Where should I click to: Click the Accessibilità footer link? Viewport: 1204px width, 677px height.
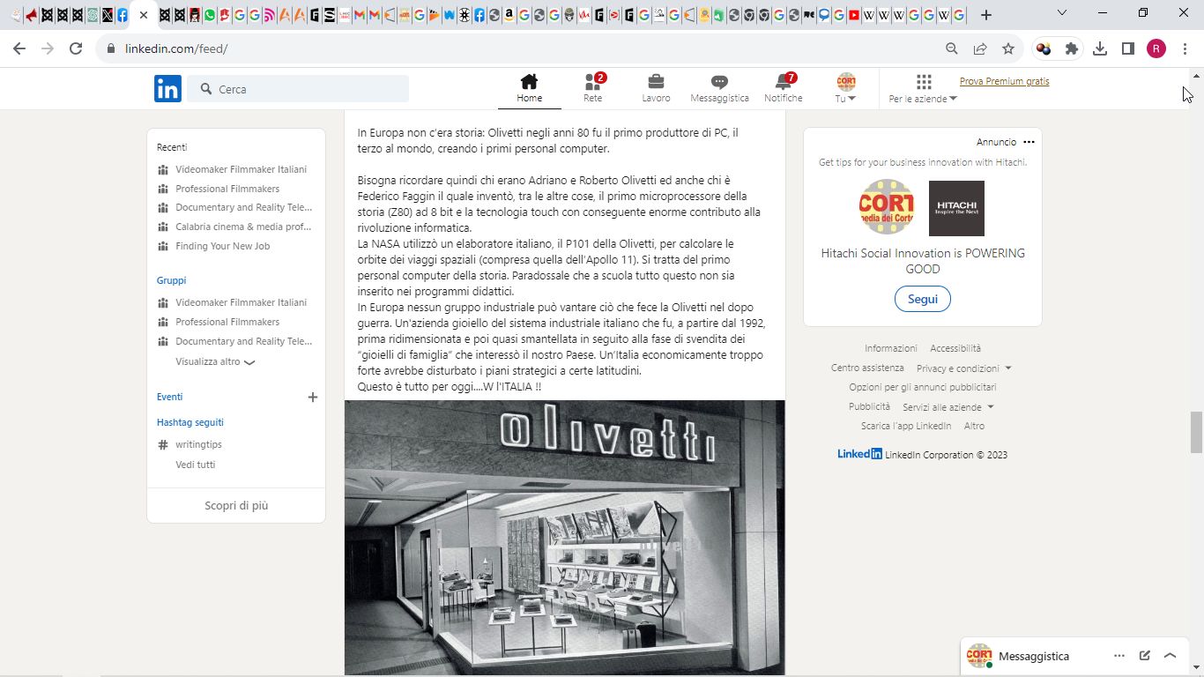[955, 348]
